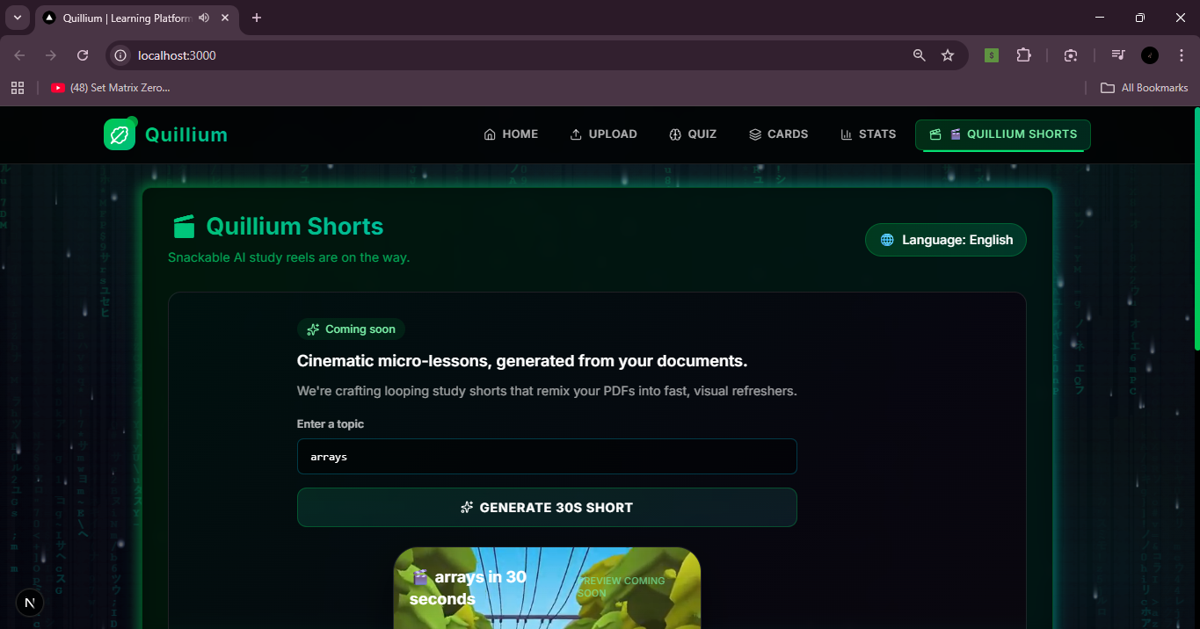
Task: Click the Cinematic micro-lessons heading text
Action: (x=522, y=361)
